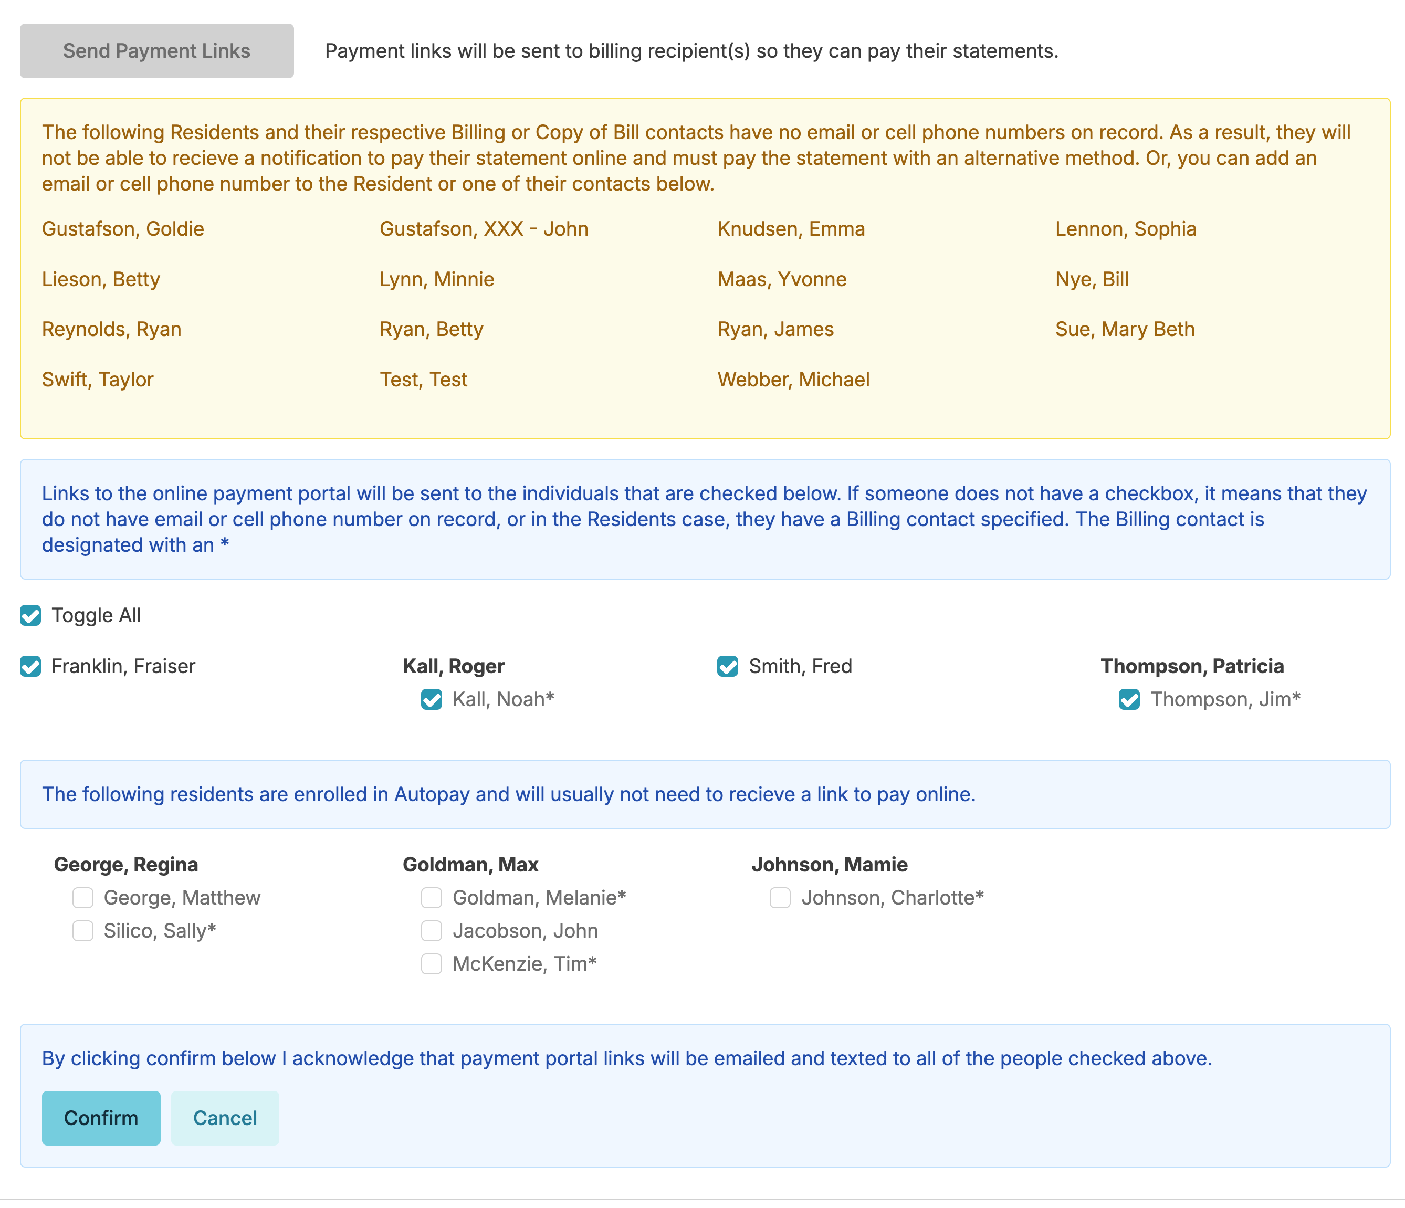Check Silico, Sally checkbox
1405x1208 pixels.
(x=83, y=931)
